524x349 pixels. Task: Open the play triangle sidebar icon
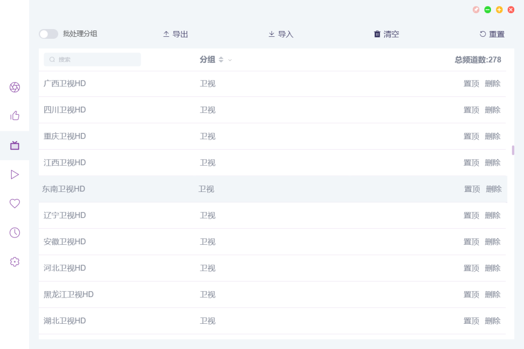tap(15, 174)
